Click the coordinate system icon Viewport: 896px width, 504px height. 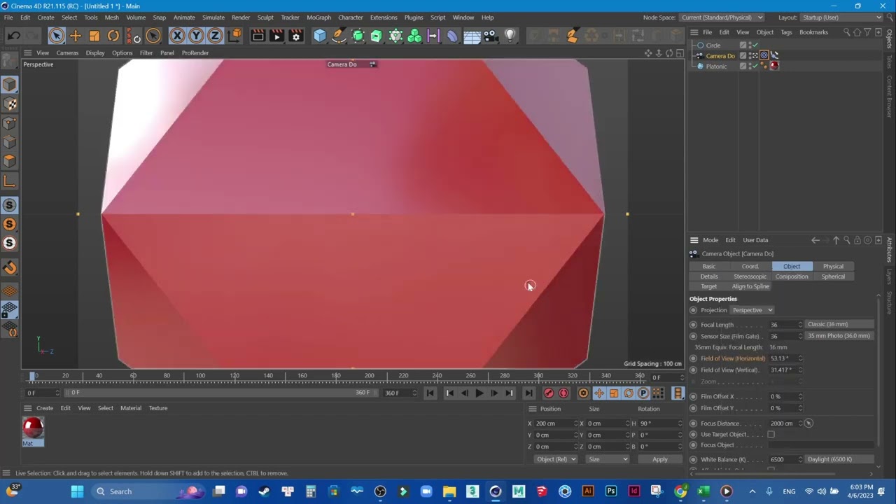(235, 36)
